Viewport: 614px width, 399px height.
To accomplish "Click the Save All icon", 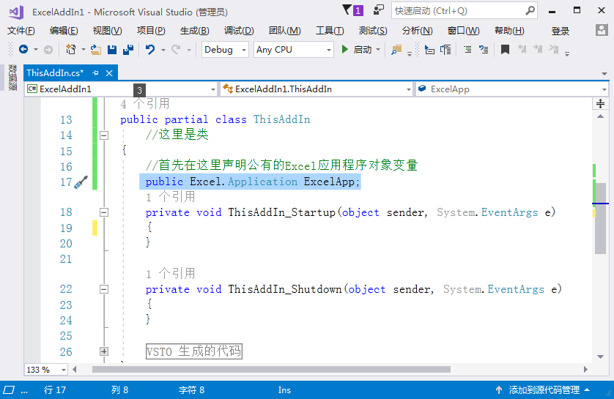I will pos(128,49).
